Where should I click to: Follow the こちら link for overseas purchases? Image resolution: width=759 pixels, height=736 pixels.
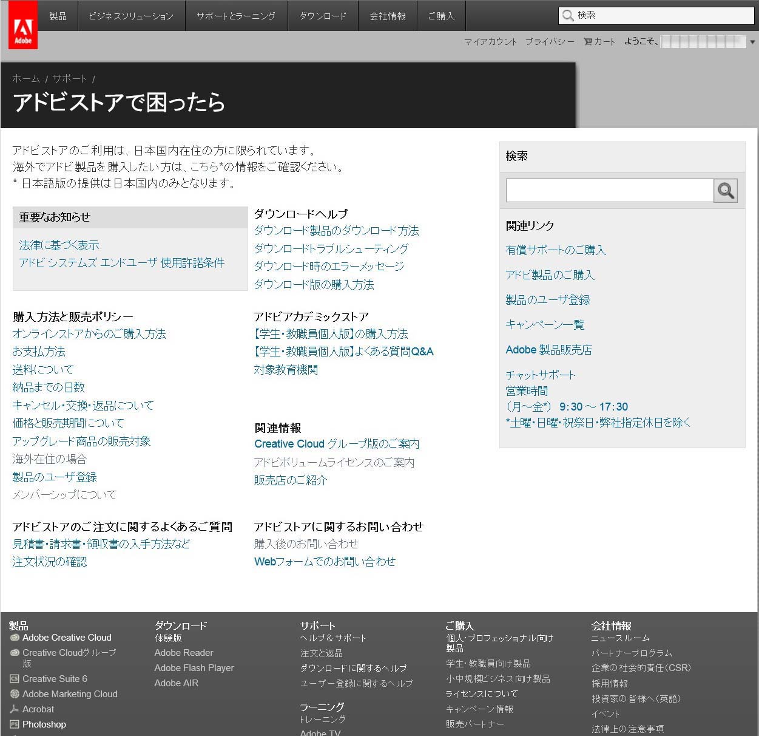pyautogui.click(x=204, y=166)
